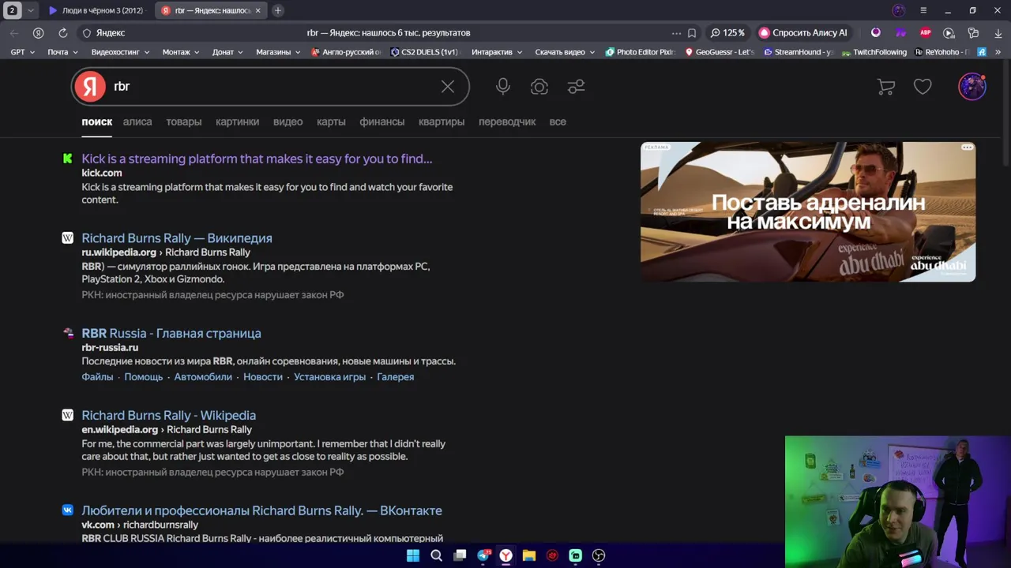
Task: Expand the Скачать видео bookmarks folder
Action: pos(565,52)
